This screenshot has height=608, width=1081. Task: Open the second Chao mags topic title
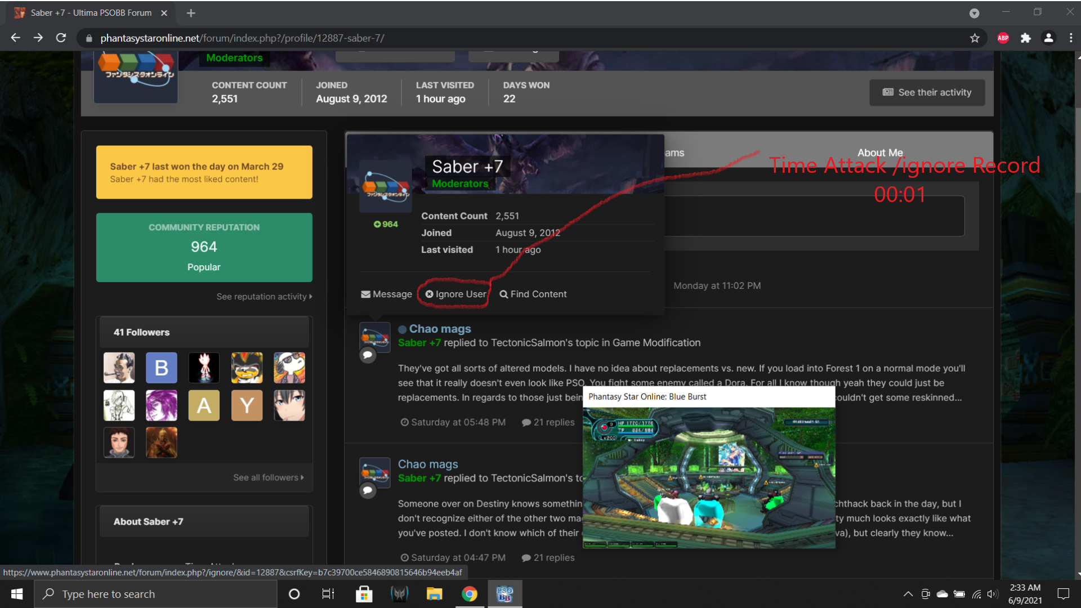(x=428, y=464)
